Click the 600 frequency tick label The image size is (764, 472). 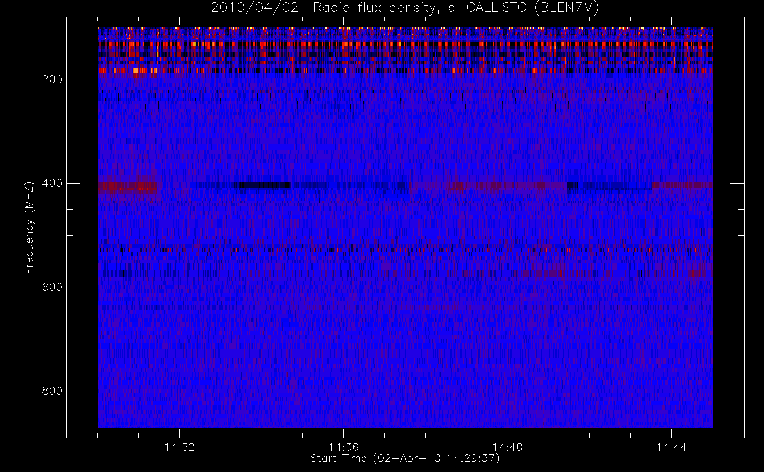[52, 287]
